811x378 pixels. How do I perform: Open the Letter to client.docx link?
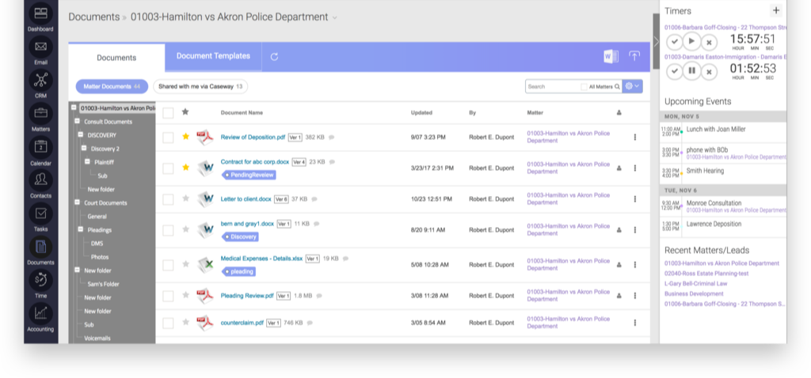[246, 198]
